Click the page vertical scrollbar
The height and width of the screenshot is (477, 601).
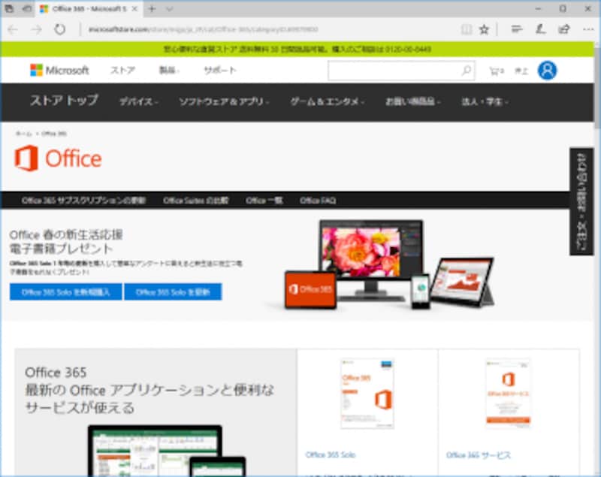(597, 88)
